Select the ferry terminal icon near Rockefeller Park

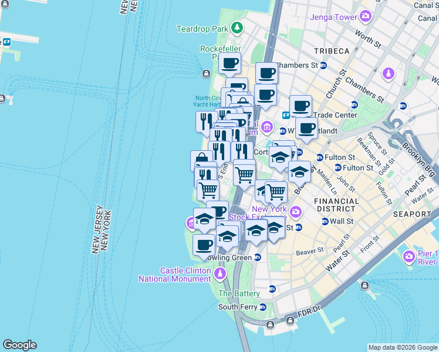click(207, 74)
